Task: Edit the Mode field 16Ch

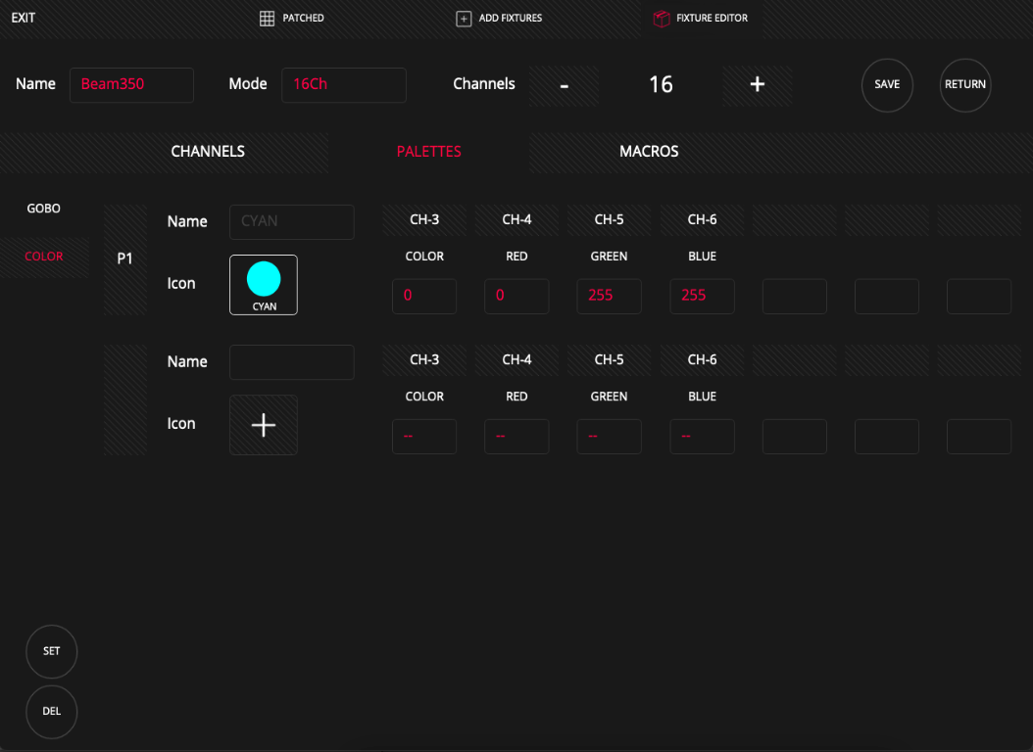Action: click(344, 85)
